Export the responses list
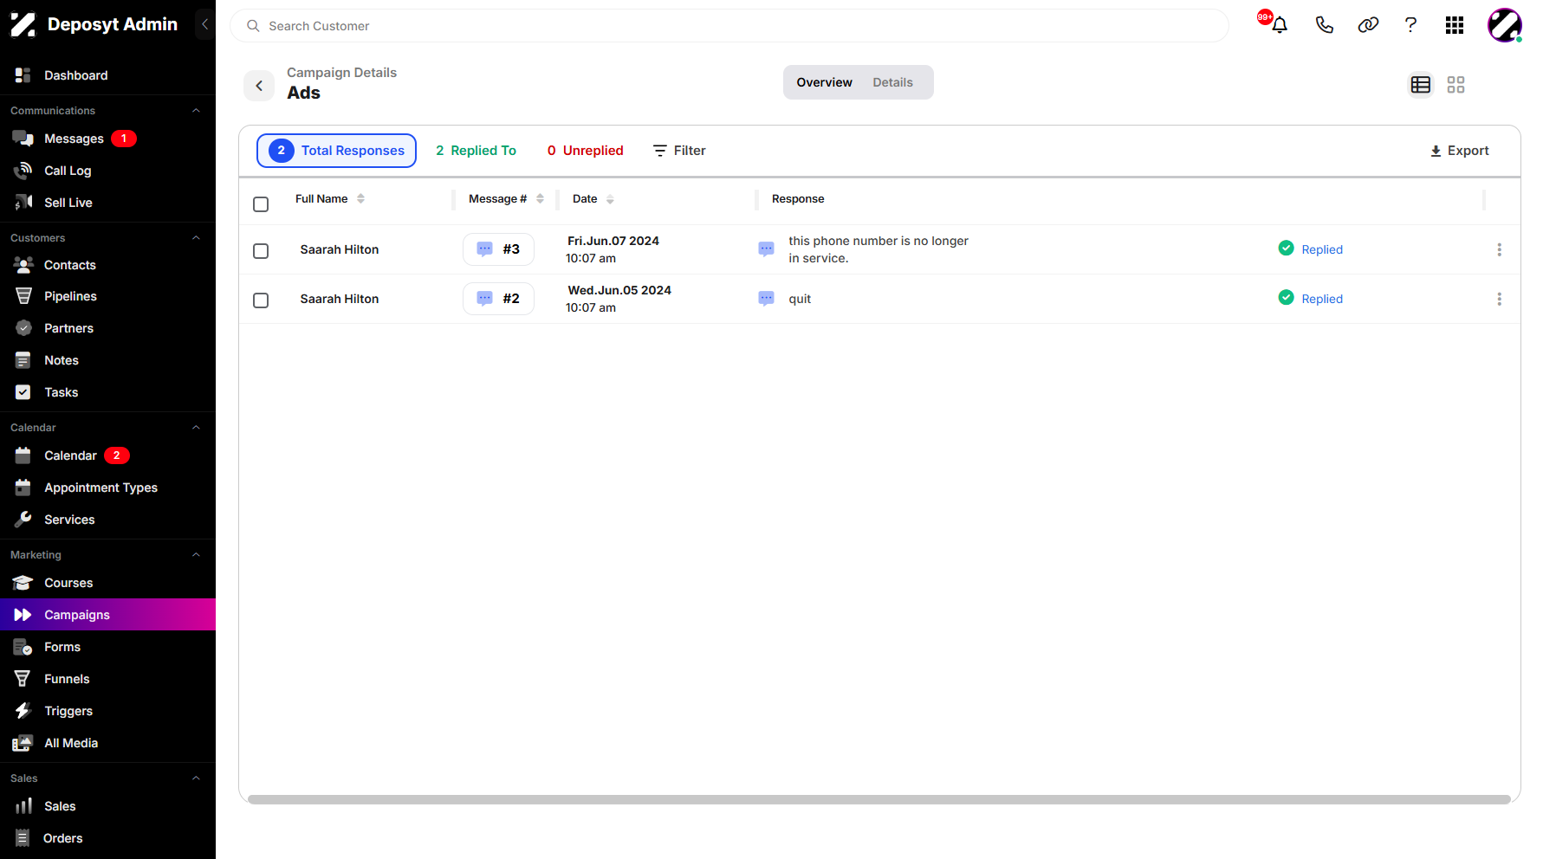 pyautogui.click(x=1460, y=151)
